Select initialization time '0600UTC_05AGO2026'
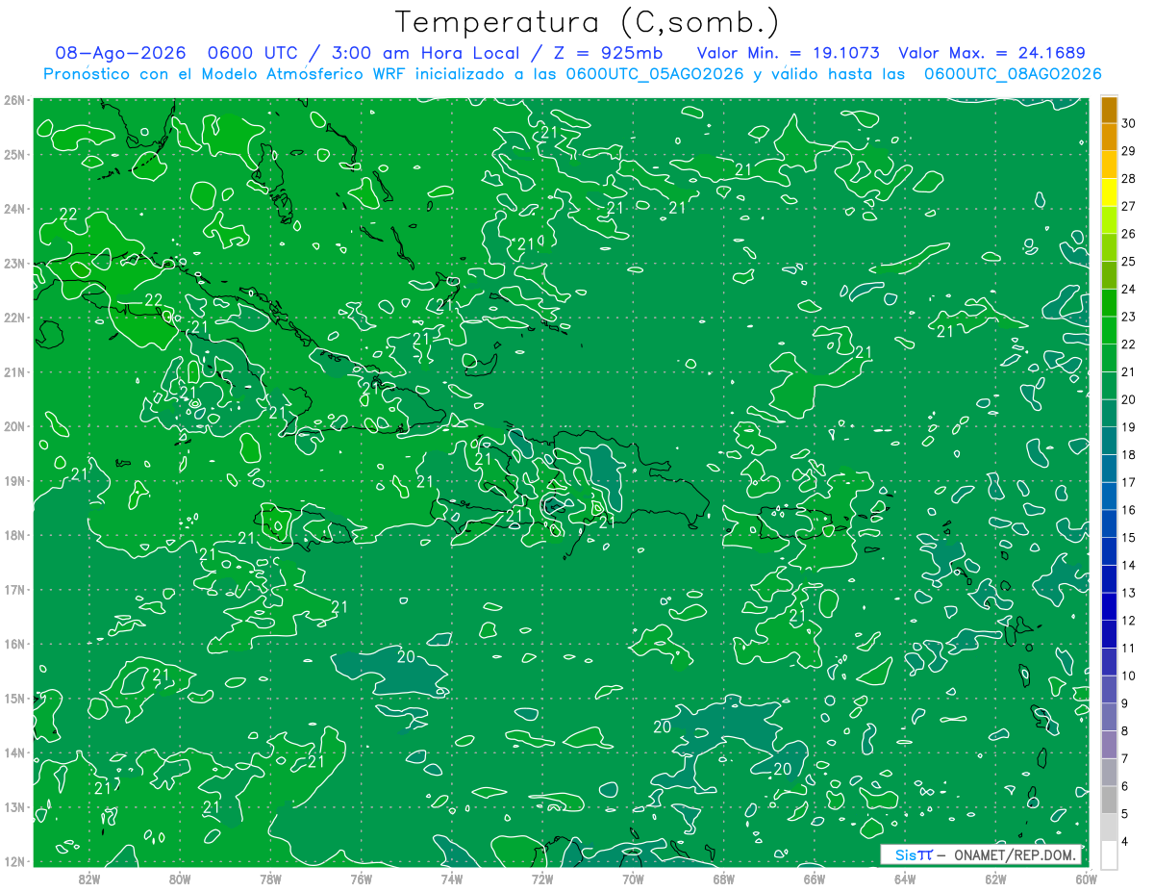 [654, 74]
